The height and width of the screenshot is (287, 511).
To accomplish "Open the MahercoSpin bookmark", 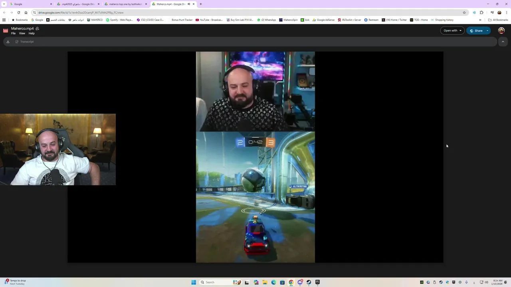I will coord(288,20).
